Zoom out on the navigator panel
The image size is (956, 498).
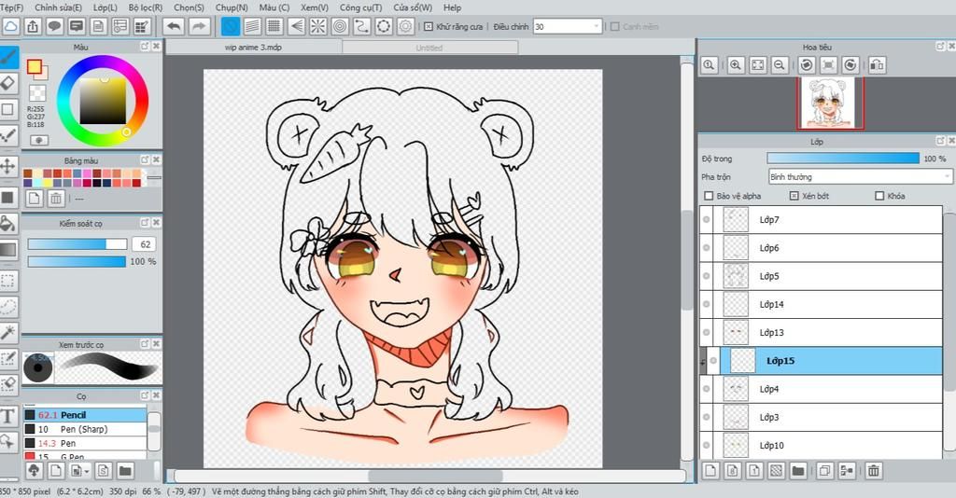point(779,65)
